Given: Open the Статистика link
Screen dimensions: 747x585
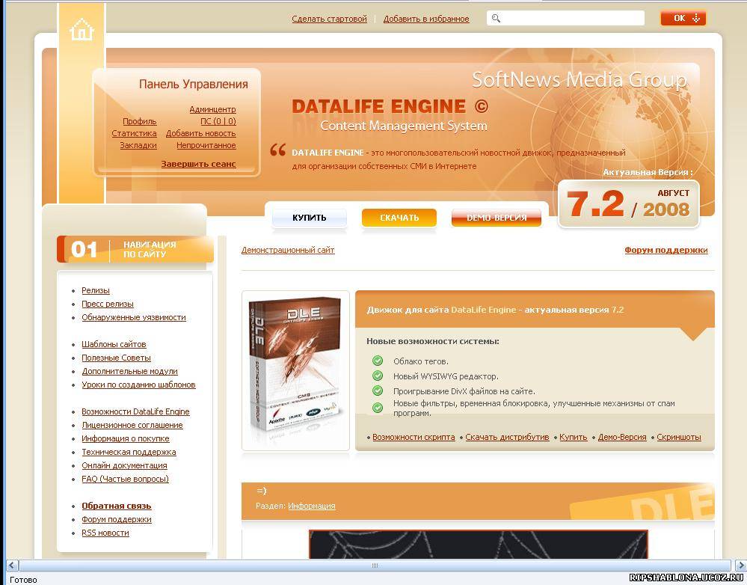Looking at the screenshot, I should tap(134, 133).
